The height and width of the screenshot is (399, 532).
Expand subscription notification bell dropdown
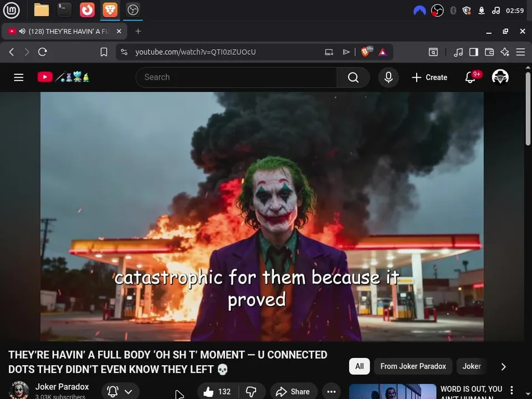click(x=120, y=392)
